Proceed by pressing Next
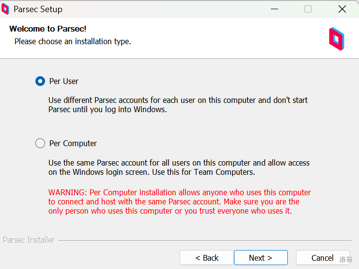Screen dimensions: 359x269 coord(261,258)
